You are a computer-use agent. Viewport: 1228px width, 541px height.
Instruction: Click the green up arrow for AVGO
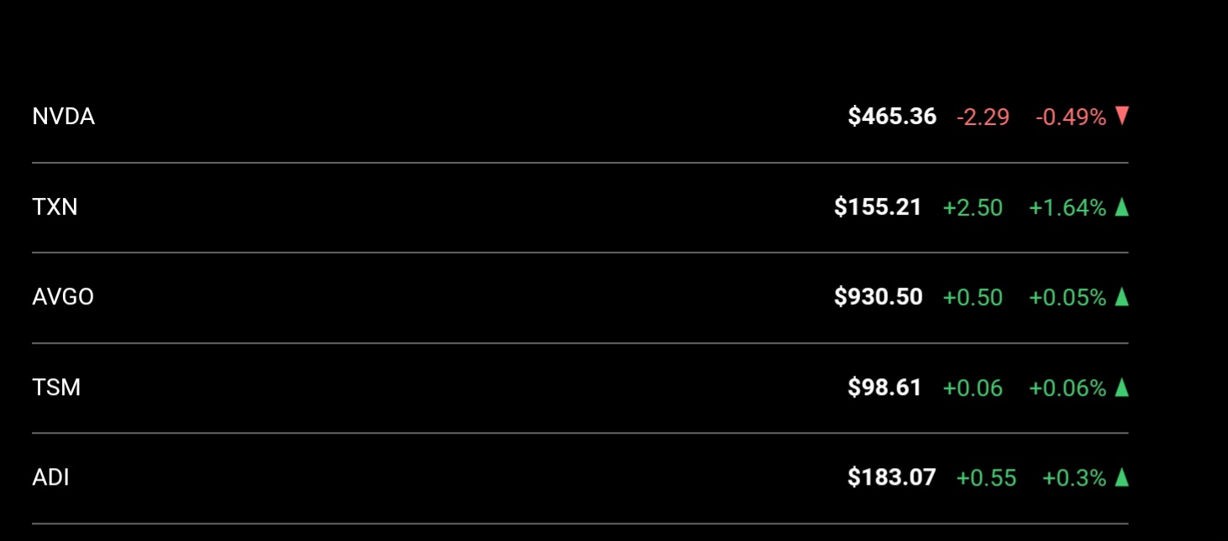pos(1121,297)
